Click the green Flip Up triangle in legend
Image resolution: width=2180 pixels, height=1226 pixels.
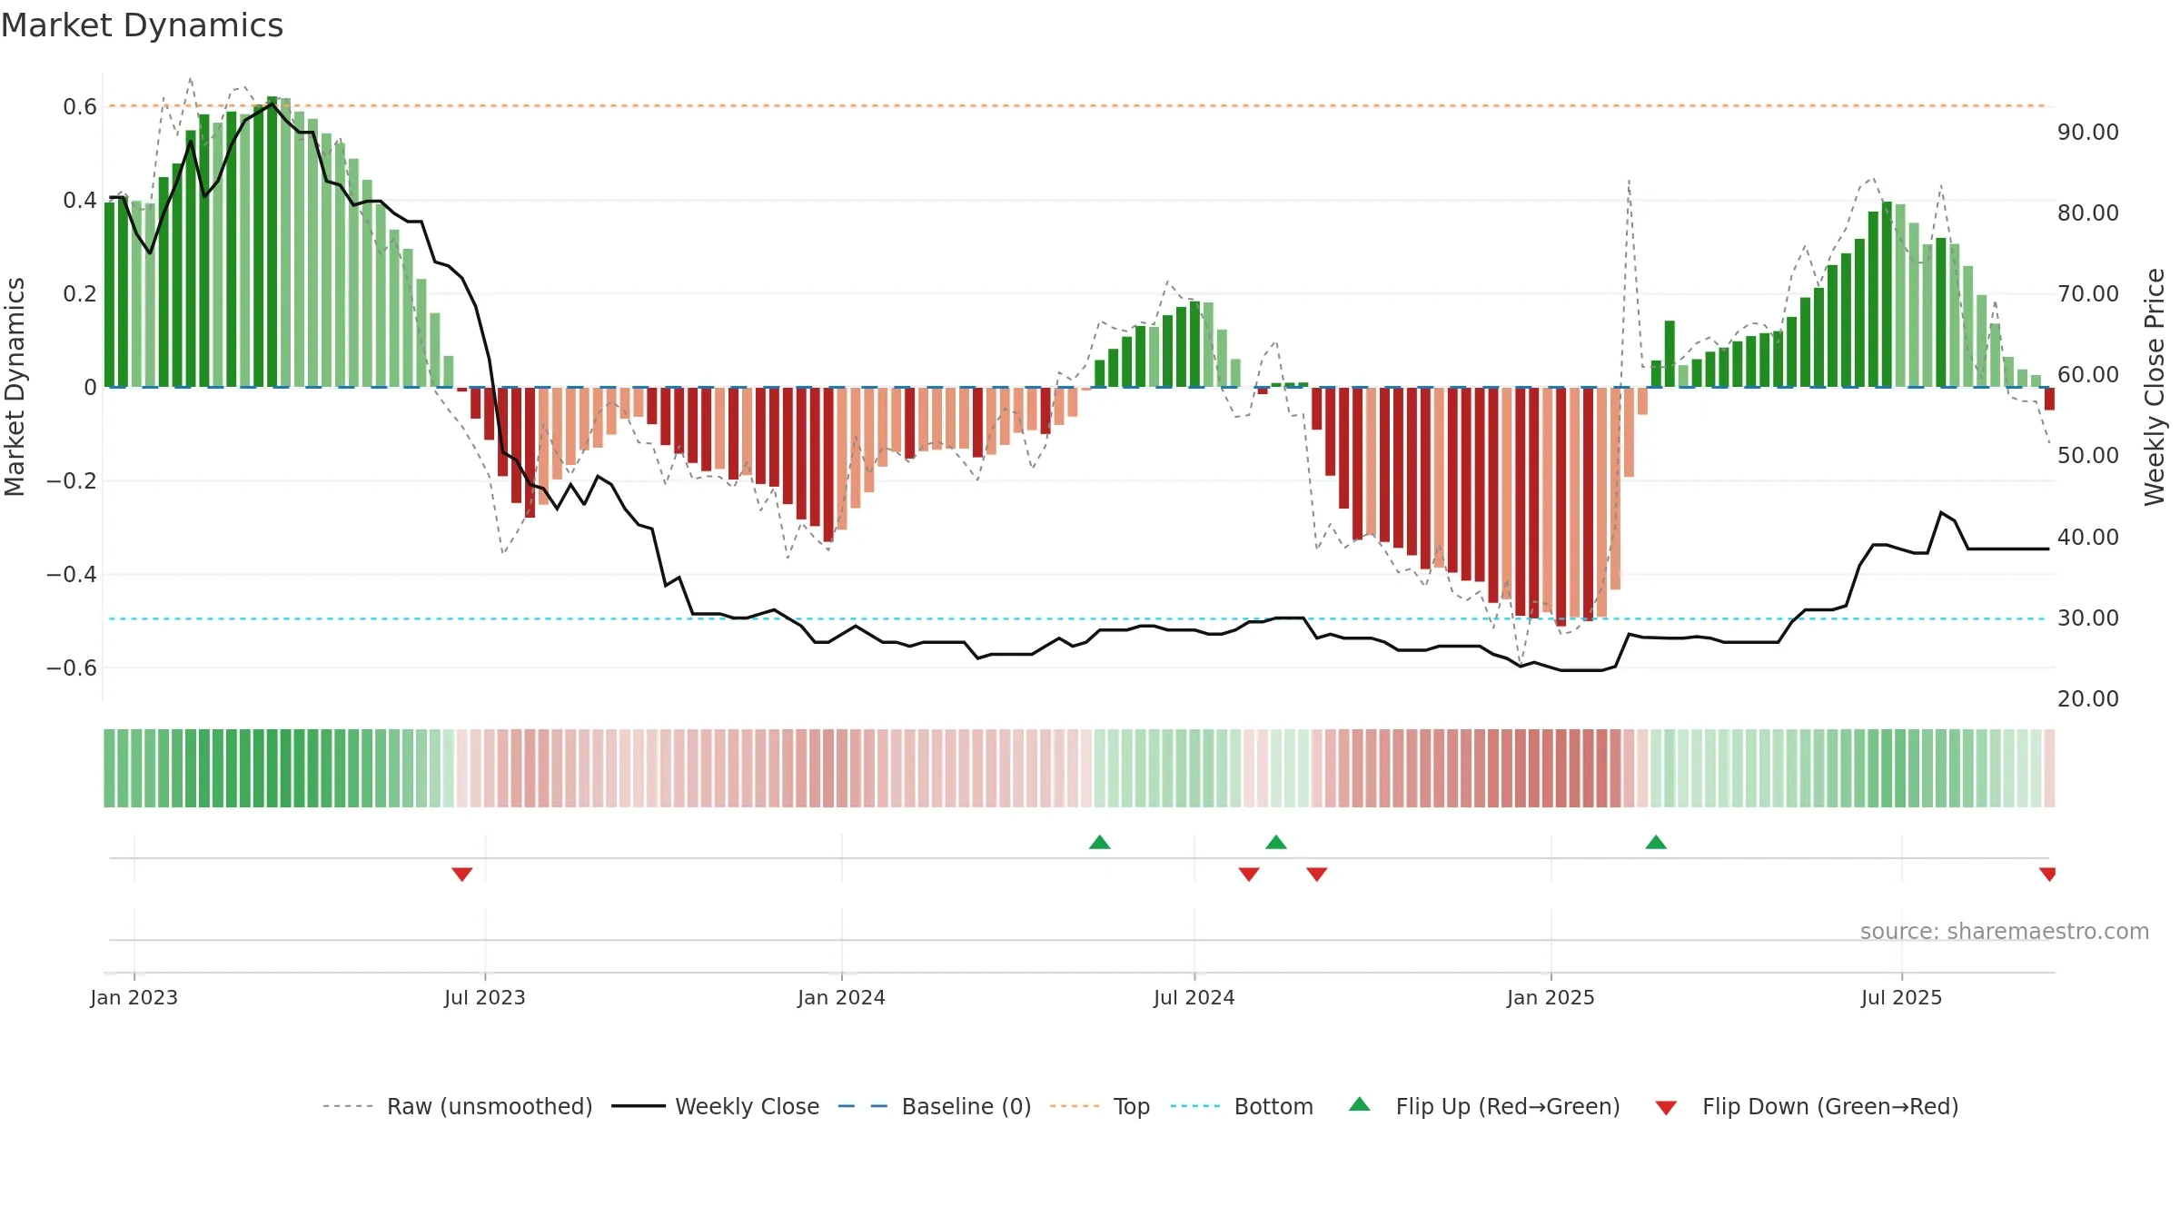1360,1104
